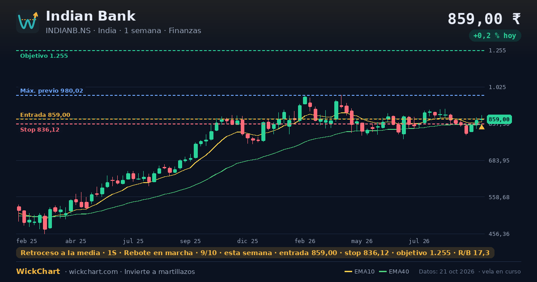Click the Stop 836,12 label
This screenshot has height=282, width=537.
click(x=40, y=130)
